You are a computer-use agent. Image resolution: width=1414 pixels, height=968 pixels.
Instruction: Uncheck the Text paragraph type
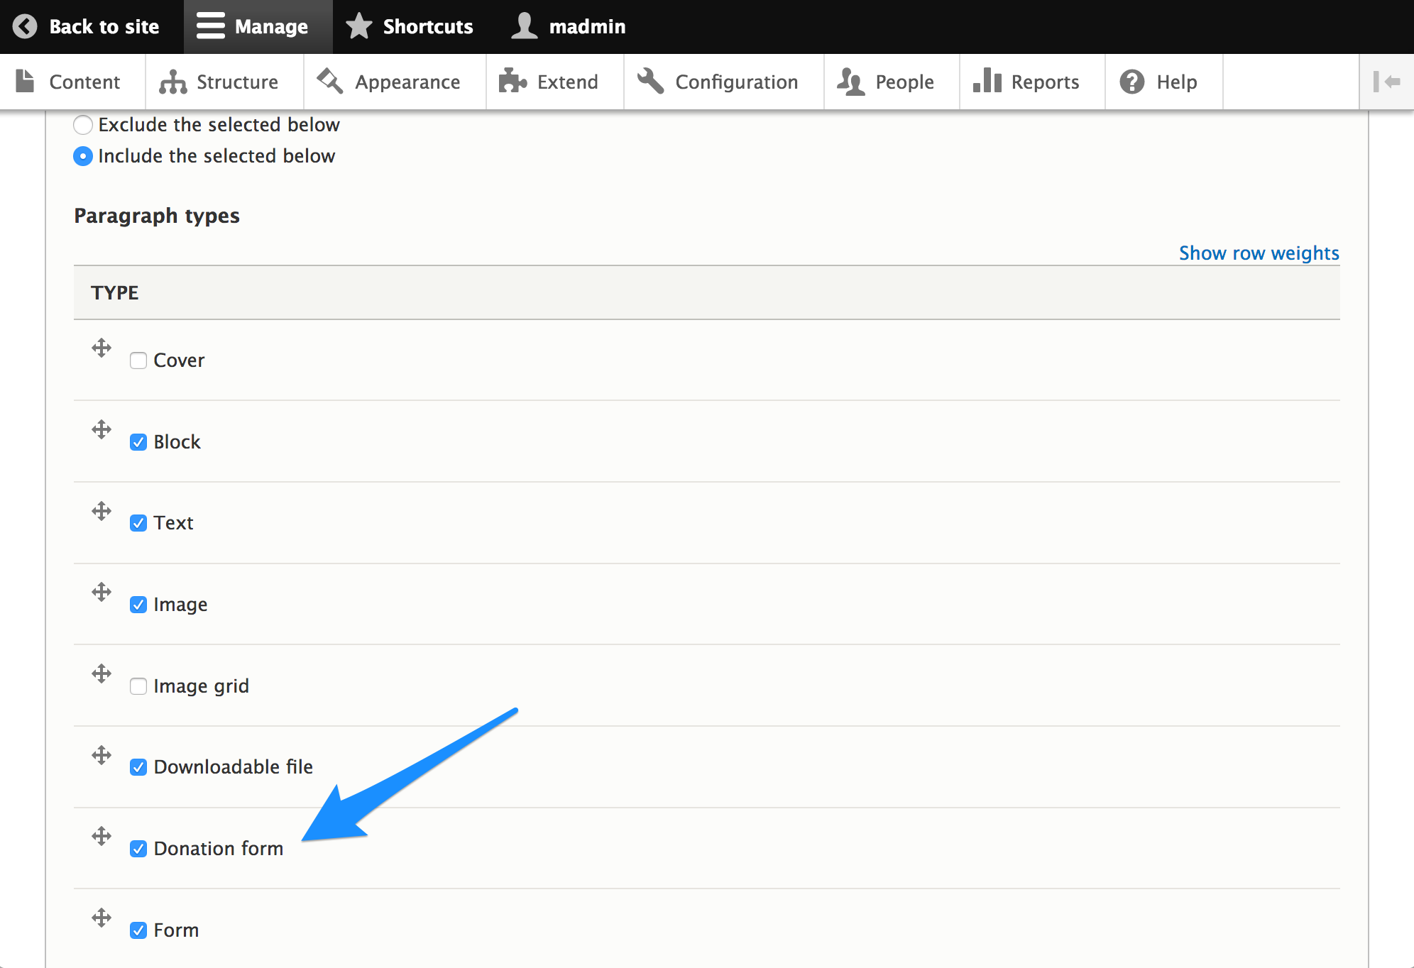point(138,523)
